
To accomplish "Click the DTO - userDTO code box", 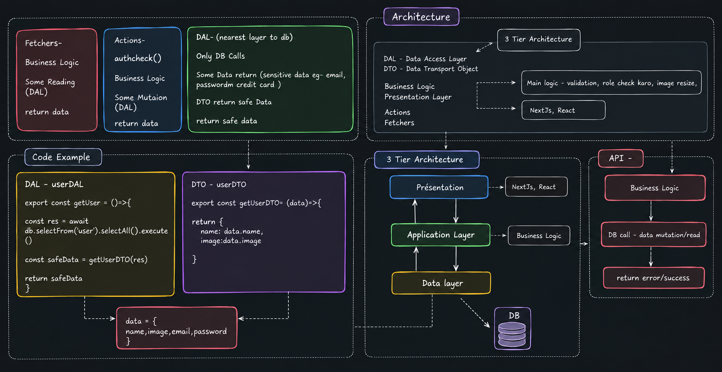I will click(264, 232).
